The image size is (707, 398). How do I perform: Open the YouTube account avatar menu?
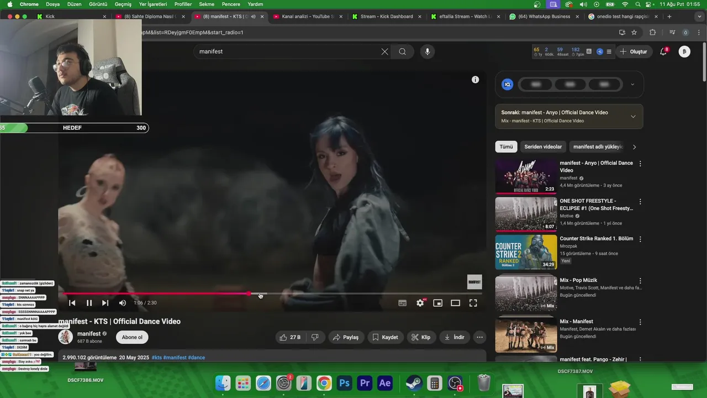click(x=684, y=51)
